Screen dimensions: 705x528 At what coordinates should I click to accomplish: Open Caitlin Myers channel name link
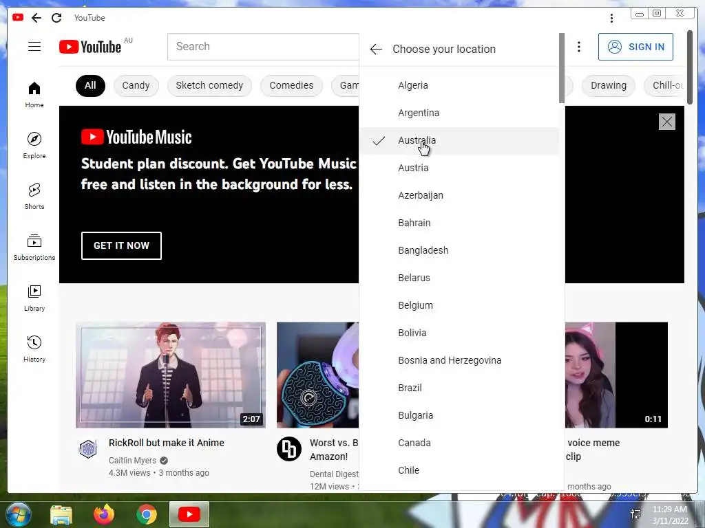coord(133,460)
